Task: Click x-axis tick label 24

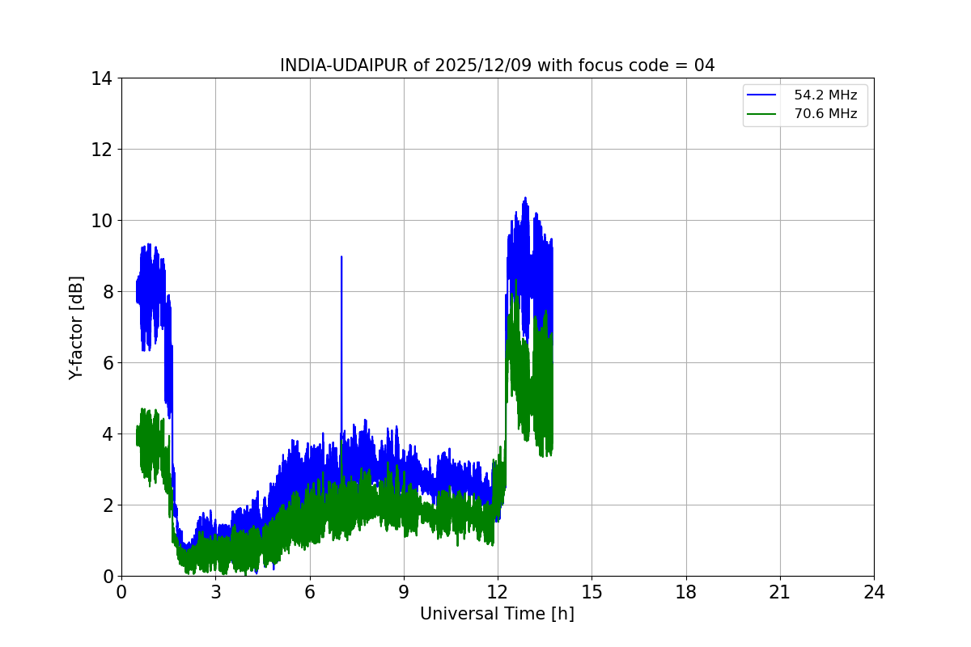Action: click(874, 592)
